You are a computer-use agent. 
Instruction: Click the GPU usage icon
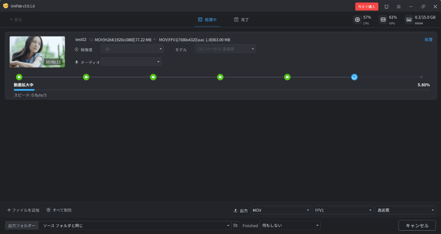pos(383,20)
